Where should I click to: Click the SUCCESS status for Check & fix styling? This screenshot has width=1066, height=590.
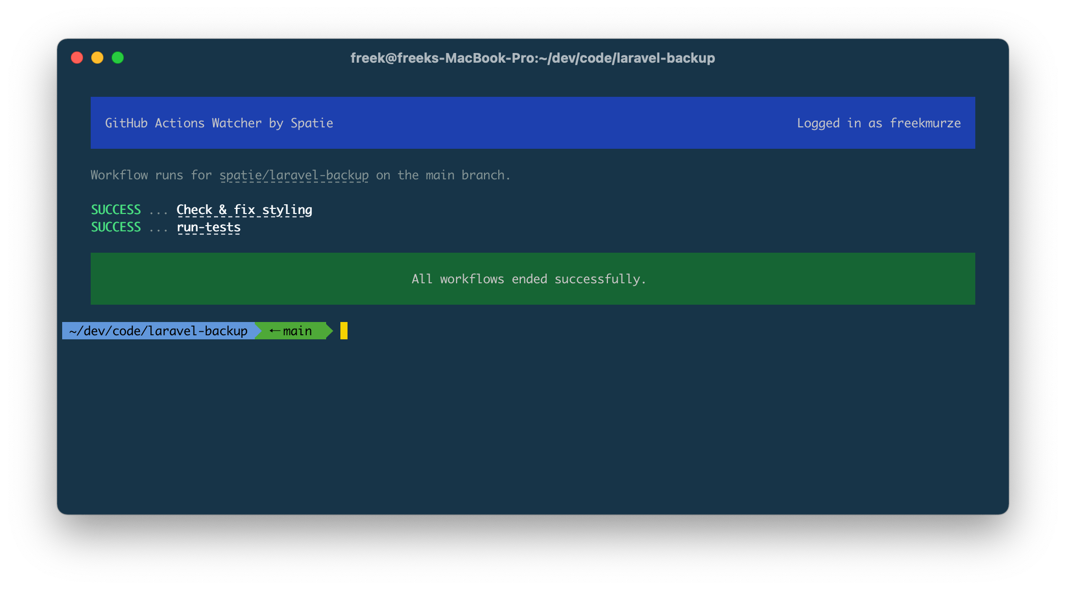115,209
